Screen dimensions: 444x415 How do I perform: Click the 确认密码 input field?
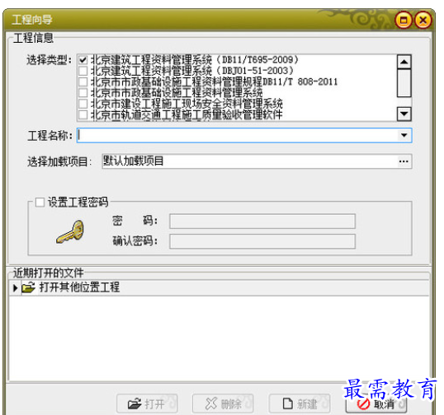pyautogui.click(x=262, y=241)
